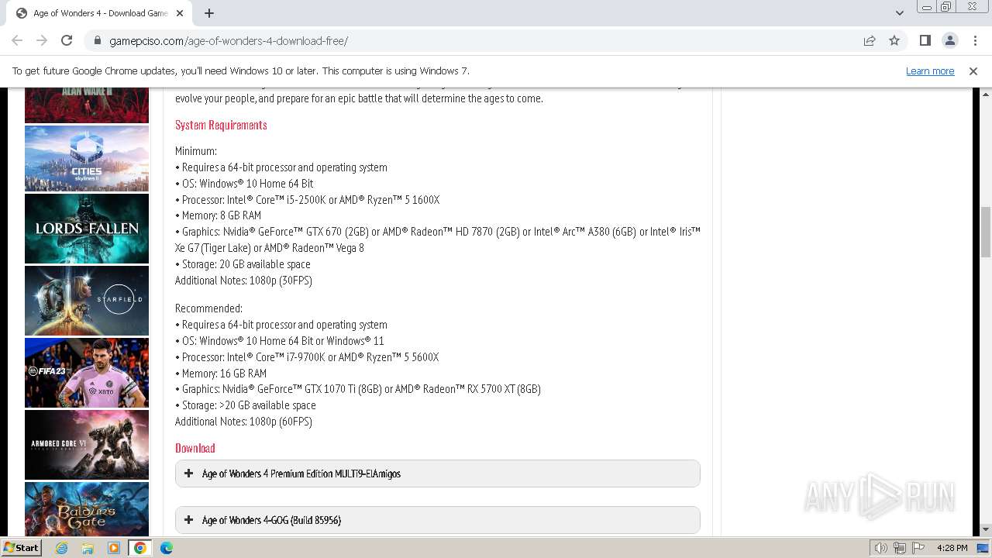The image size is (992, 558).
Task: Share this page via share icon
Action: tap(870, 40)
